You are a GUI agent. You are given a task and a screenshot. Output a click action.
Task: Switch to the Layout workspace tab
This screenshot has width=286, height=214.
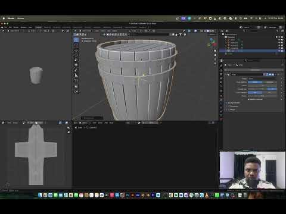[39, 27]
